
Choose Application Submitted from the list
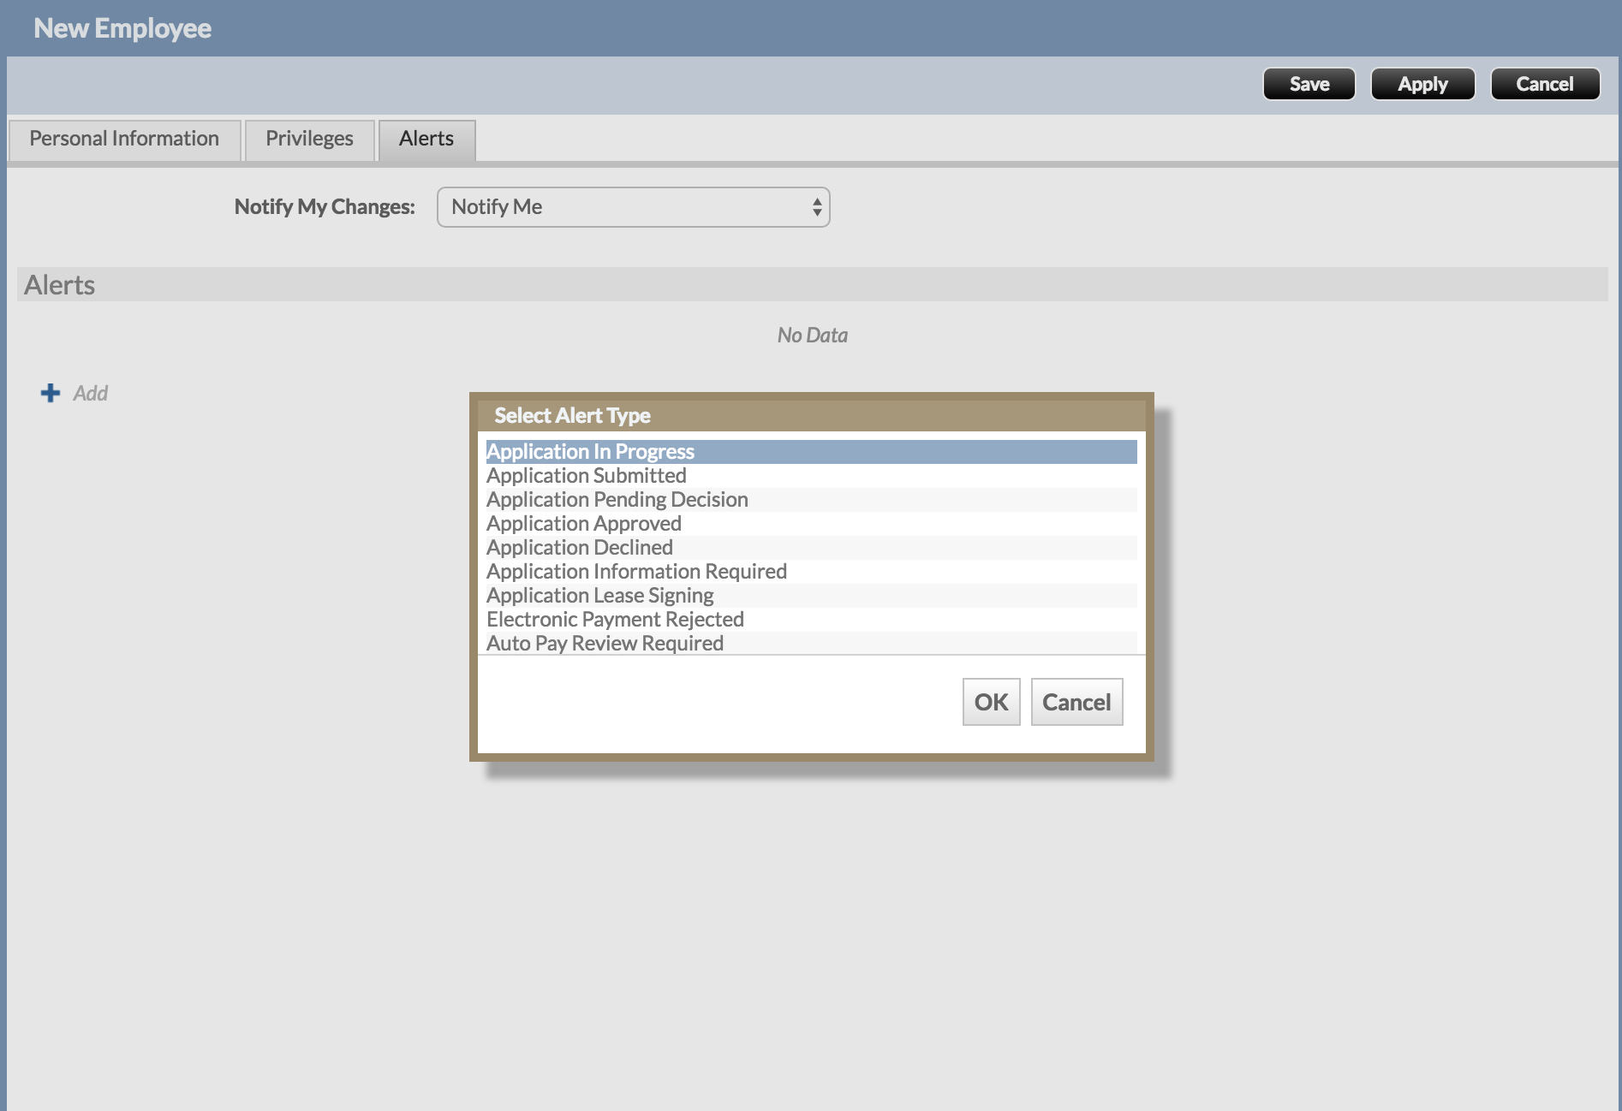coord(587,476)
